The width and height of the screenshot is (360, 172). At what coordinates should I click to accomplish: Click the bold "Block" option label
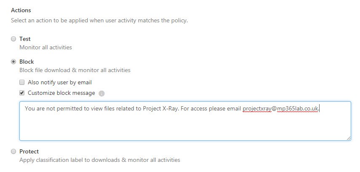pyautogui.click(x=27, y=62)
